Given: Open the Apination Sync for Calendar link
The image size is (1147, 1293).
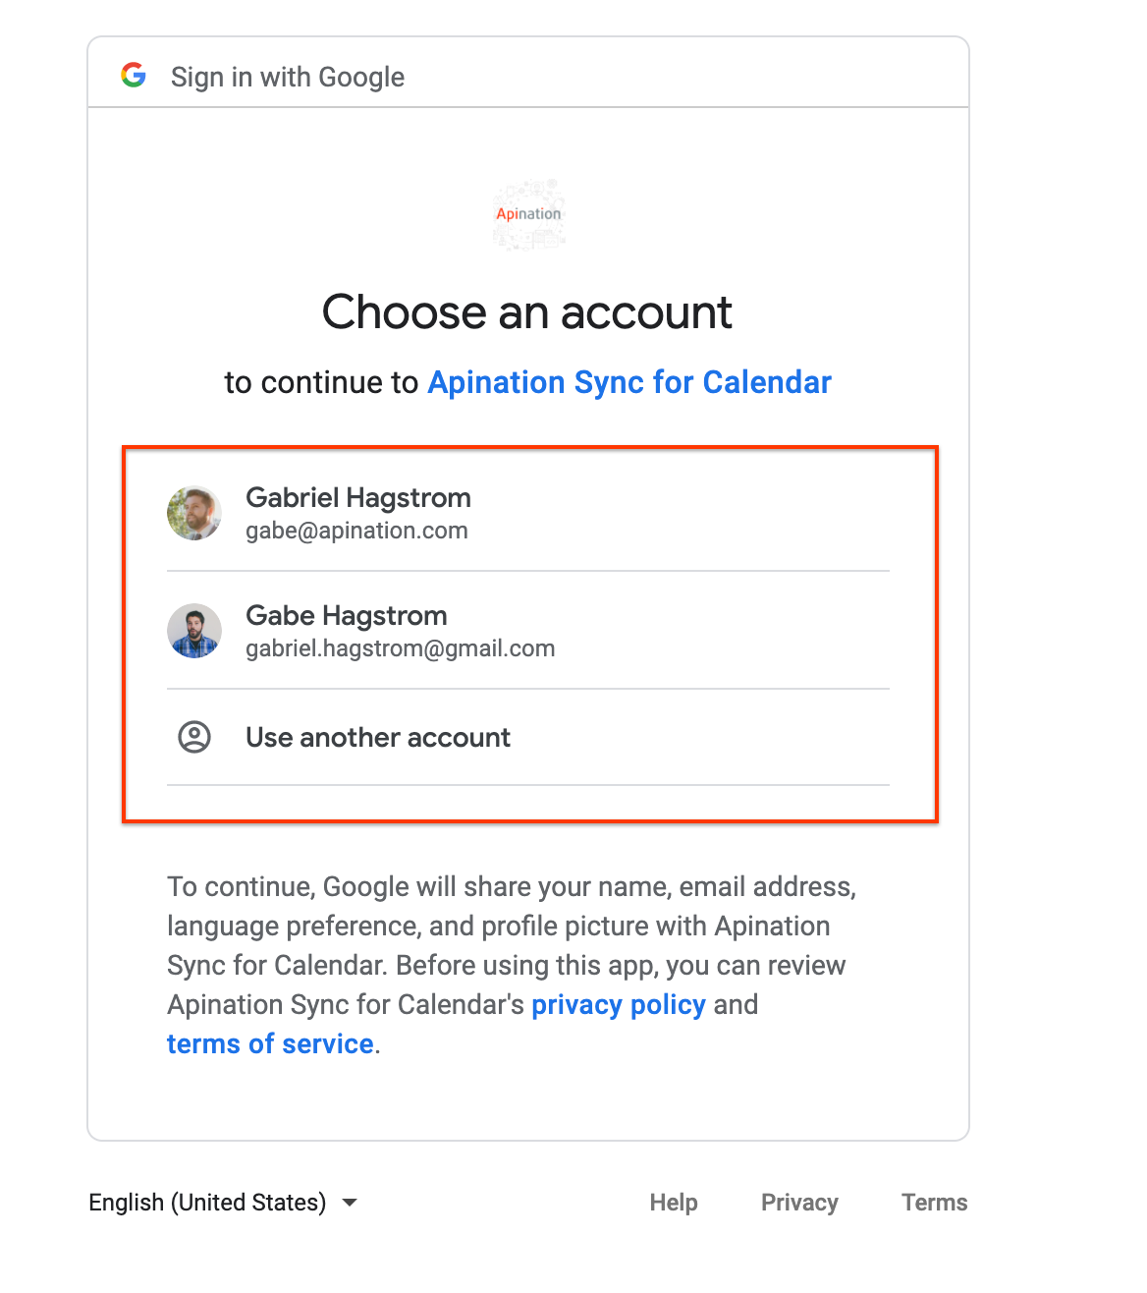Looking at the screenshot, I should click(629, 382).
